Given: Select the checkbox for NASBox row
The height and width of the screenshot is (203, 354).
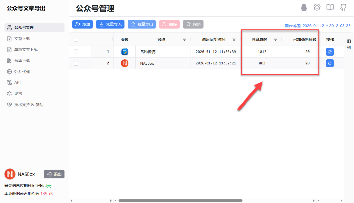Looking at the screenshot, I should [76, 63].
